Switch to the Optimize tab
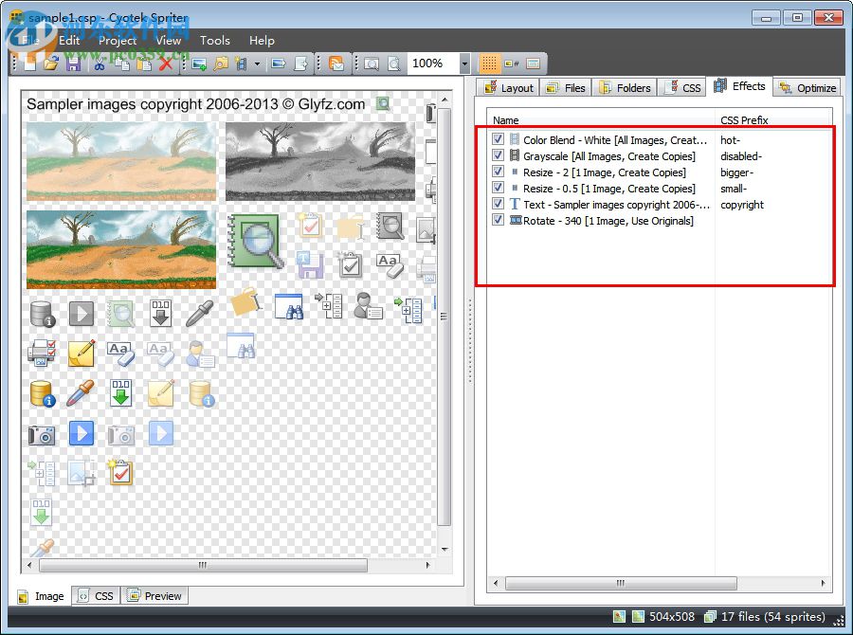This screenshot has width=853, height=635. (808, 87)
